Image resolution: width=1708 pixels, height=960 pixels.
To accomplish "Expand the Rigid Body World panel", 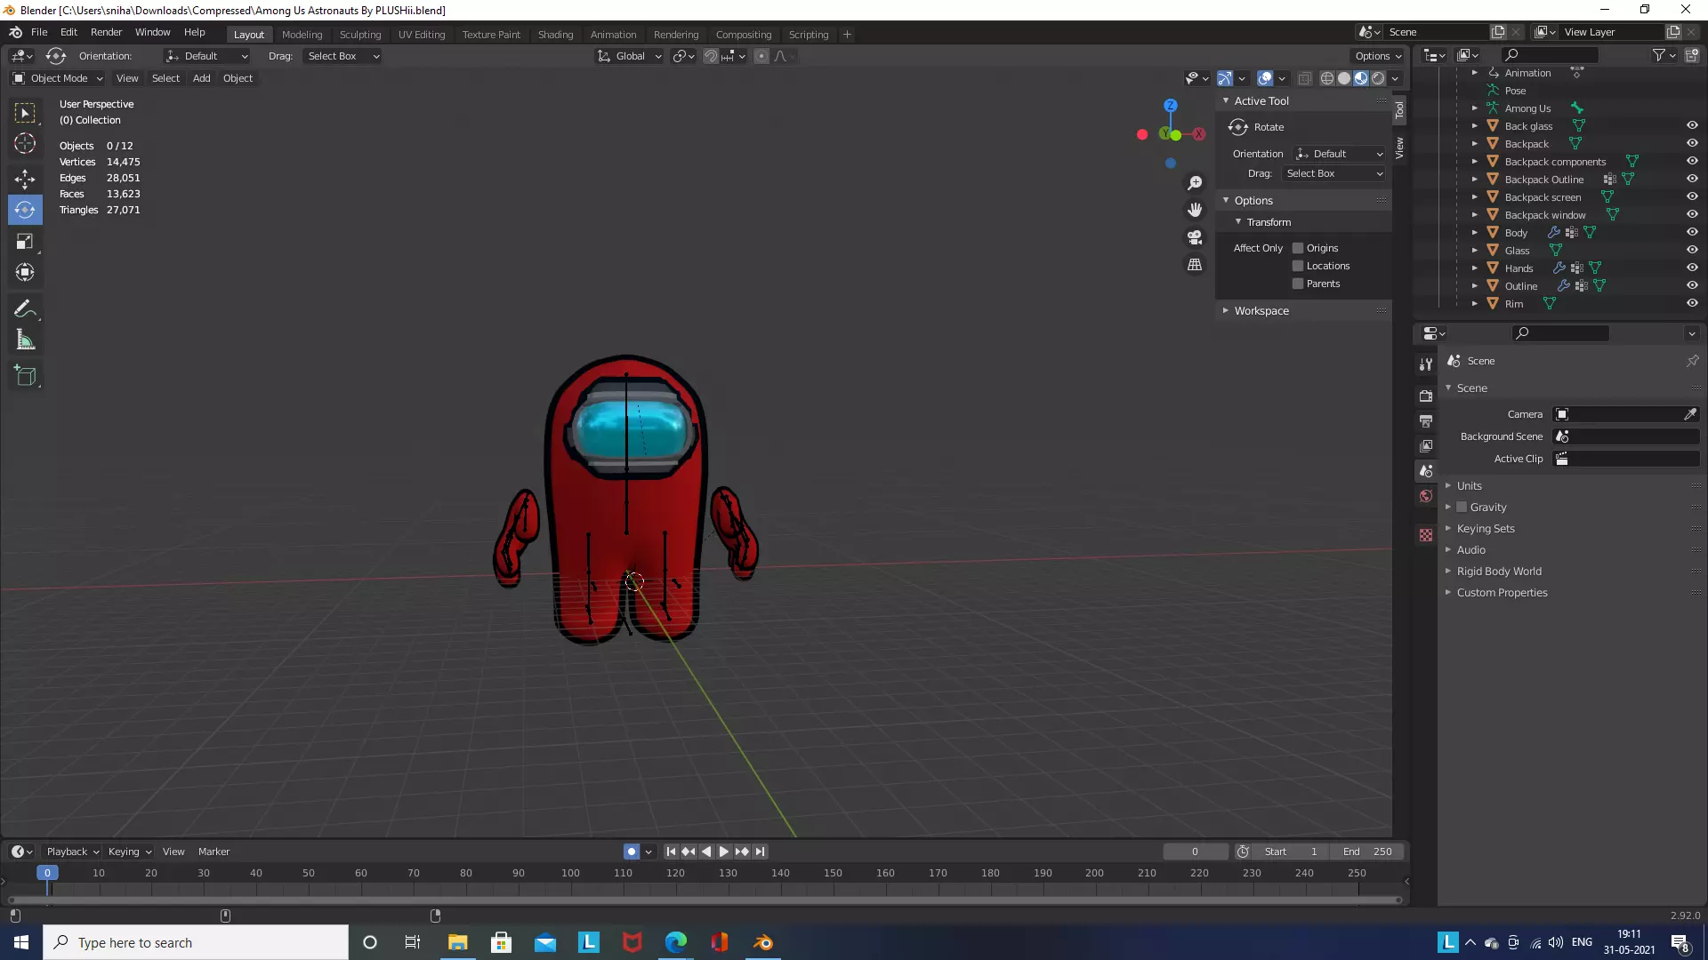I will (x=1499, y=572).
